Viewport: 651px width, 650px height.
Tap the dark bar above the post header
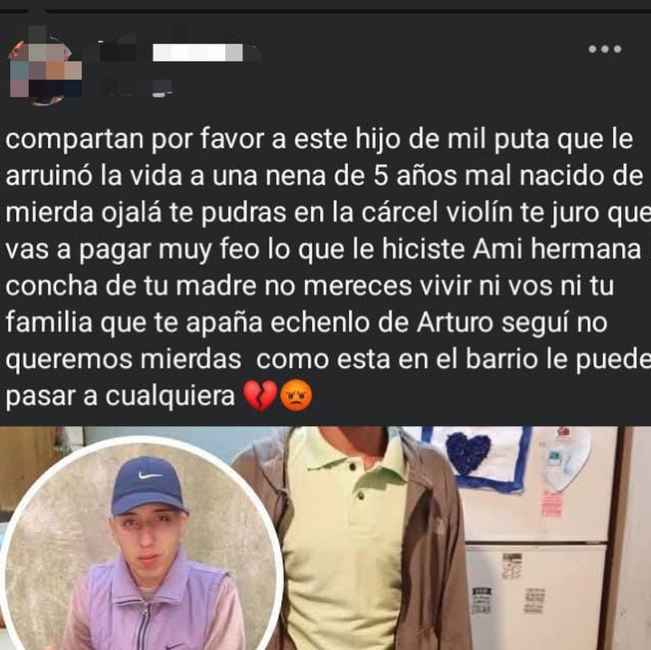325,5
